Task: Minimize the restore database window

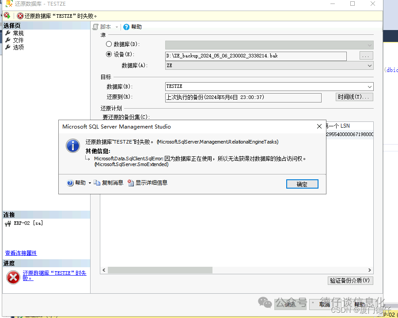Action: tap(333, 4)
